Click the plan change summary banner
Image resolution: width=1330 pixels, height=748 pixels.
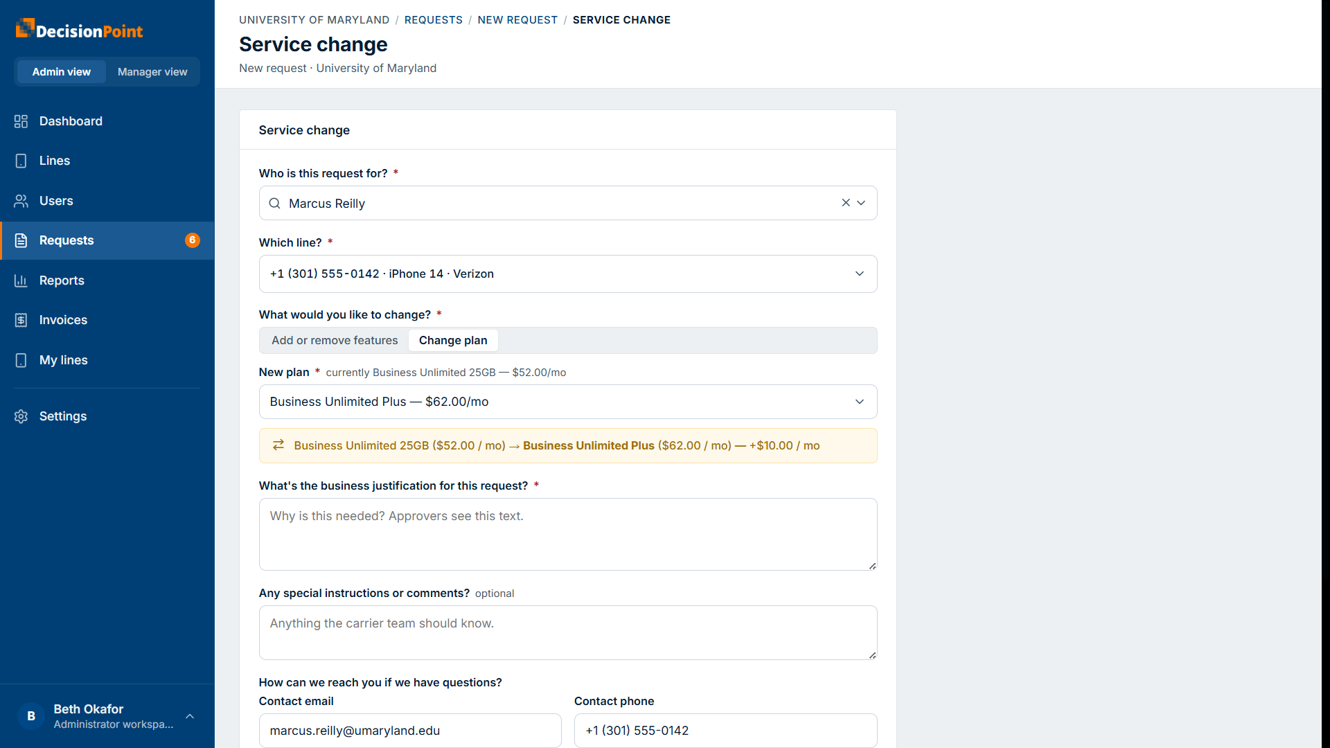click(x=568, y=445)
